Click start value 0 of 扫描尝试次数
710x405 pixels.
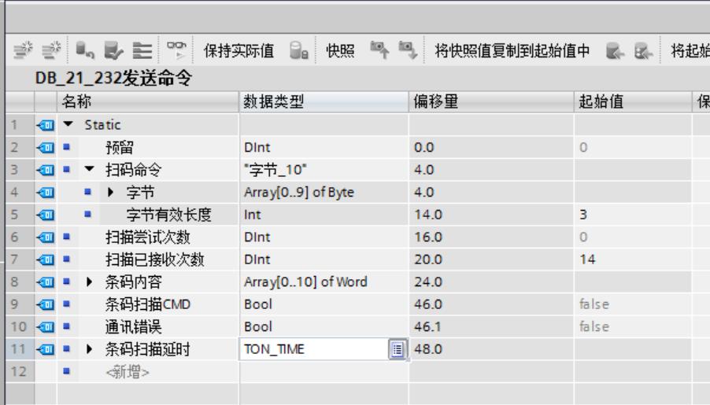[583, 237]
